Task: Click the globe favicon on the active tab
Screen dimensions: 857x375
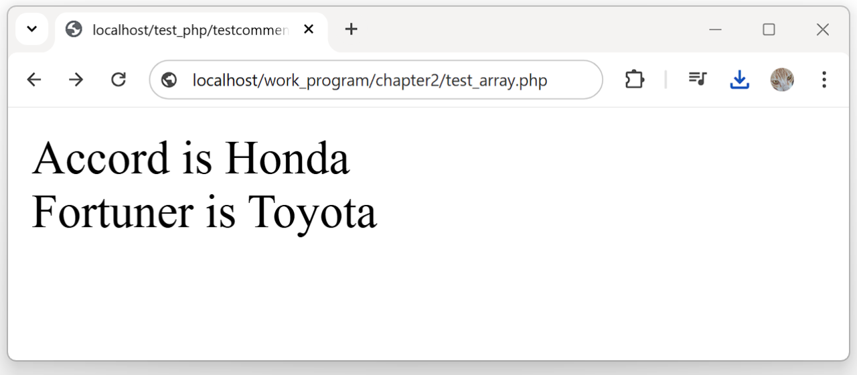Action: (74, 29)
